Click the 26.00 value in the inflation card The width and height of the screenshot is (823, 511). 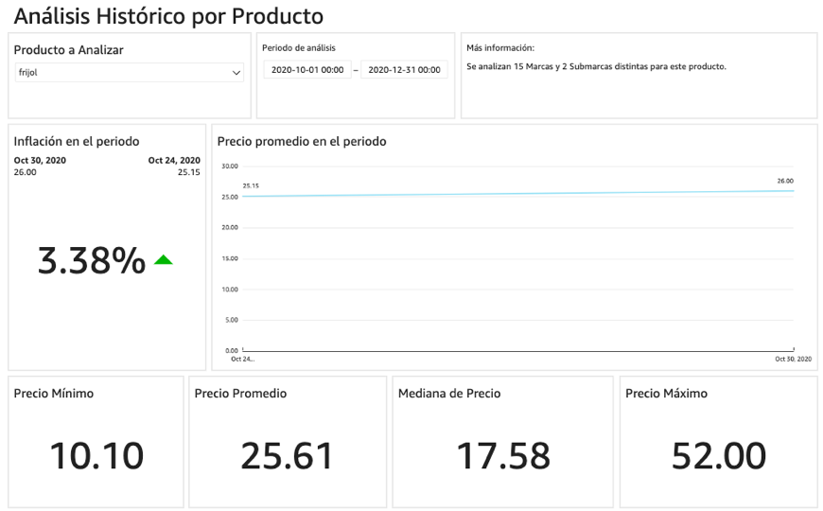click(26, 172)
